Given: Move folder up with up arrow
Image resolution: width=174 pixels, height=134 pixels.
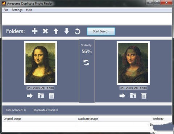Looking at the screenshot, I should pos(56,31).
